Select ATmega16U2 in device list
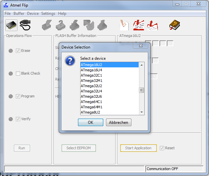Viewport: 209px width, 176px height. (109, 65)
